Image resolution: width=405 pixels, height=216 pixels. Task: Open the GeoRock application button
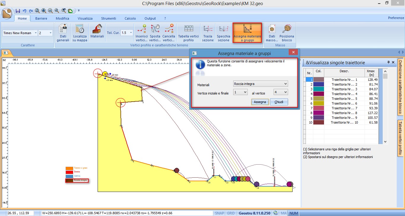7,13
